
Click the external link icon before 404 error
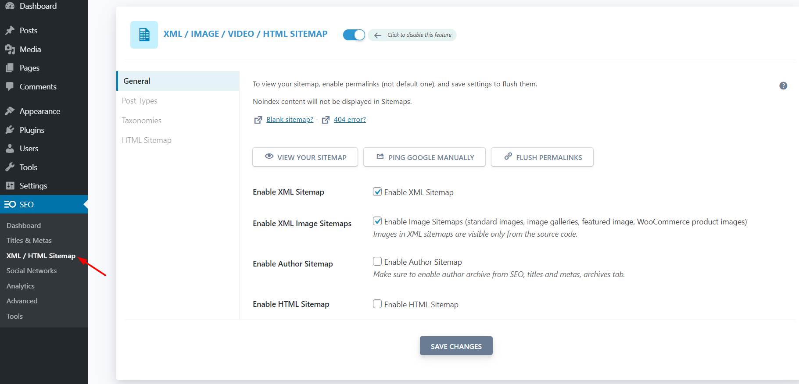(326, 120)
